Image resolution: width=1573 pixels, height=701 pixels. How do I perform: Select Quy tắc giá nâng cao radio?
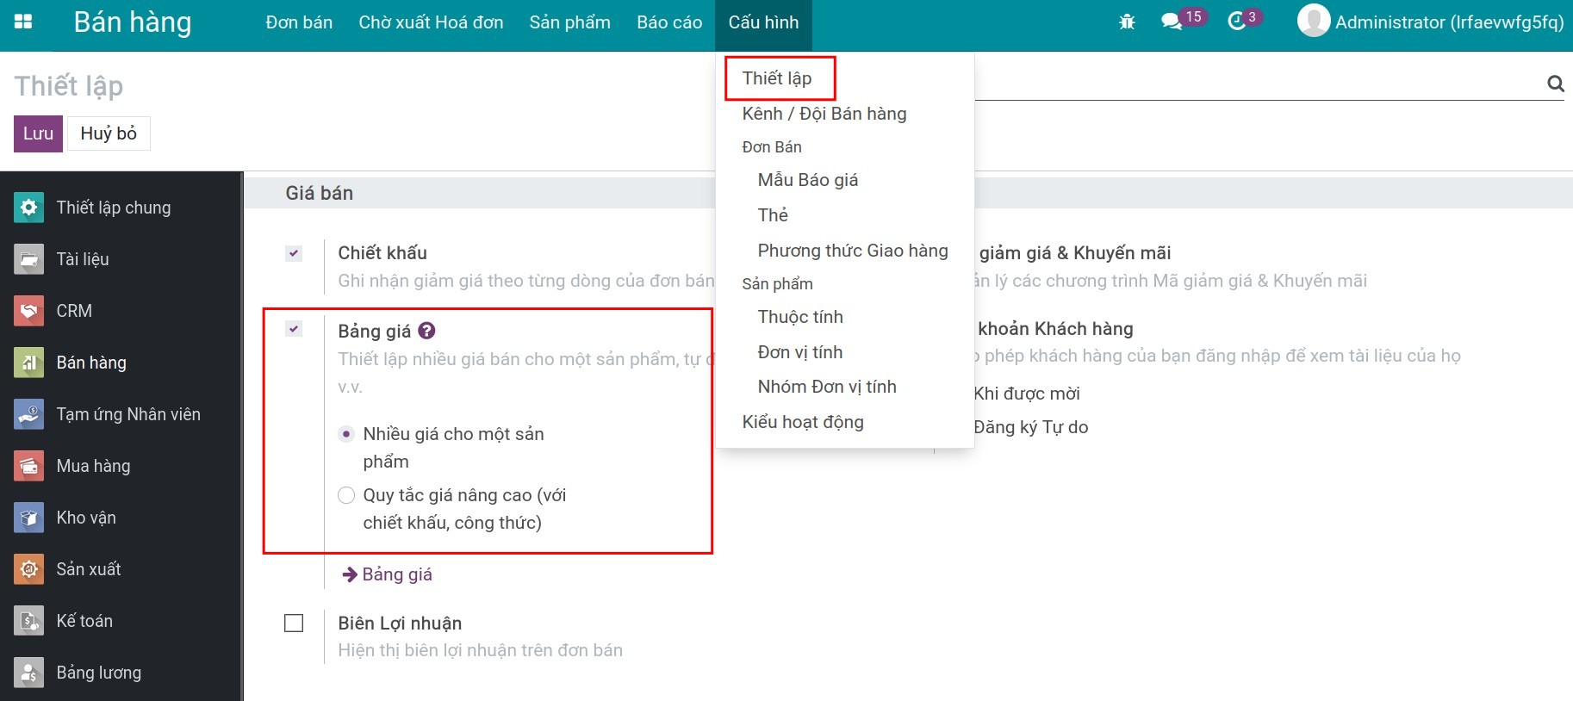346,495
